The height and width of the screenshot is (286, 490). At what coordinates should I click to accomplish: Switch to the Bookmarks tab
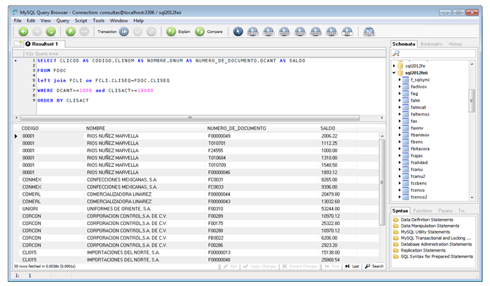click(x=431, y=44)
